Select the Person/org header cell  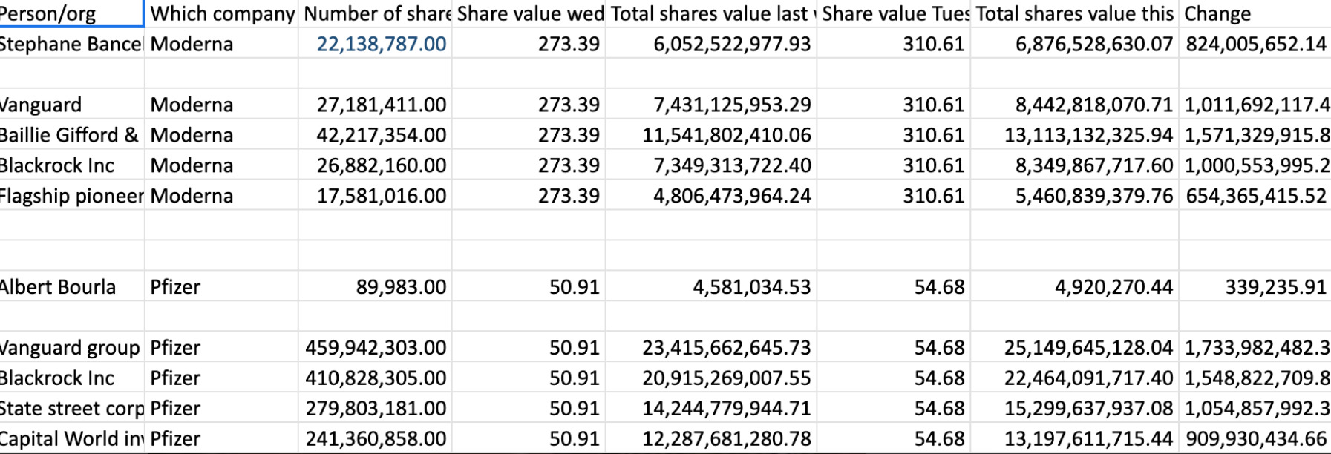click(x=71, y=13)
